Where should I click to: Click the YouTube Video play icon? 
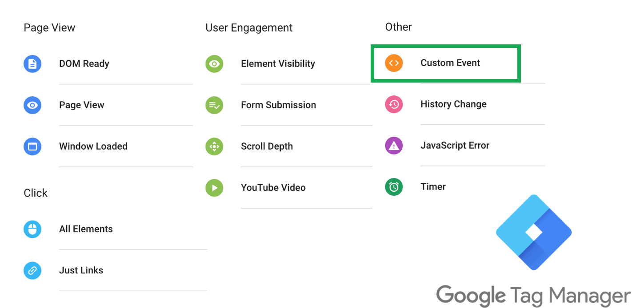click(214, 188)
